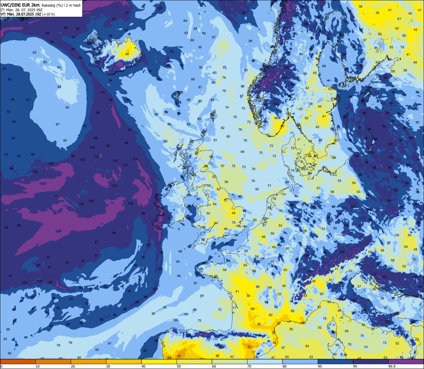Click the 95–99.9 dark navy legend swatch
The width and height of the screenshot is (424, 369).
371,361
